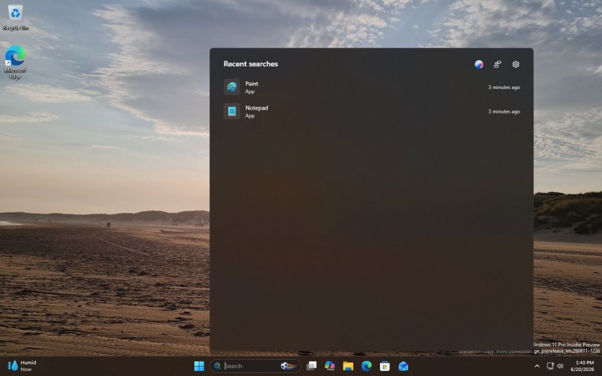Screen dimensions: 602x376
Task: Open the Humid weather widget
Action: pyautogui.click(x=22, y=366)
